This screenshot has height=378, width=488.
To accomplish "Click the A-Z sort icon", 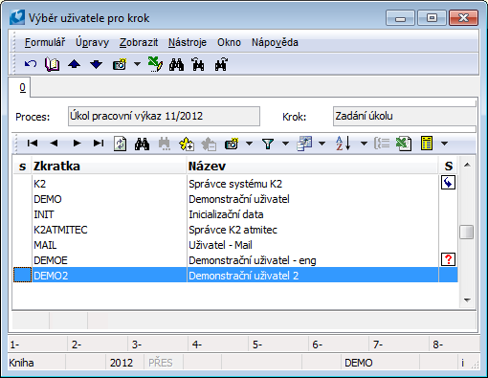I will click(x=344, y=144).
